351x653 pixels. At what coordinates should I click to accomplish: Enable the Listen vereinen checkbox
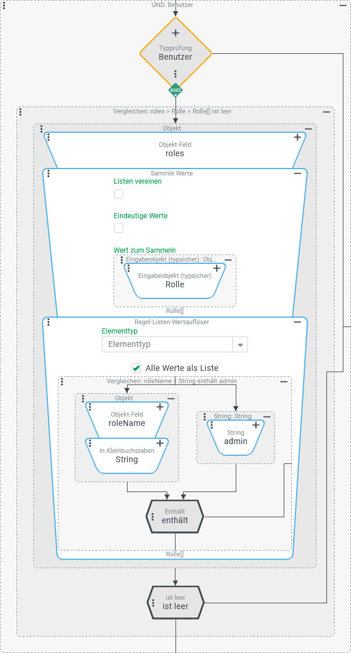point(119,194)
